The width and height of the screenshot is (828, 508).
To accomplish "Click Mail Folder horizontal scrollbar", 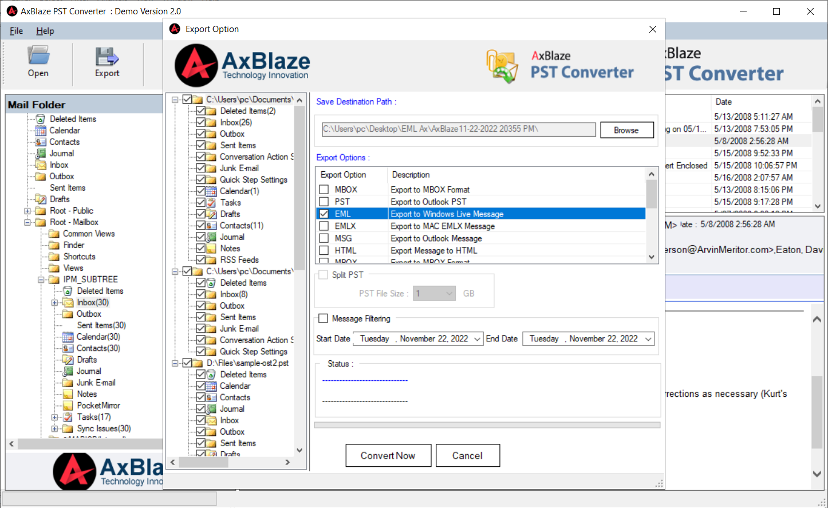I will pyautogui.click(x=85, y=444).
